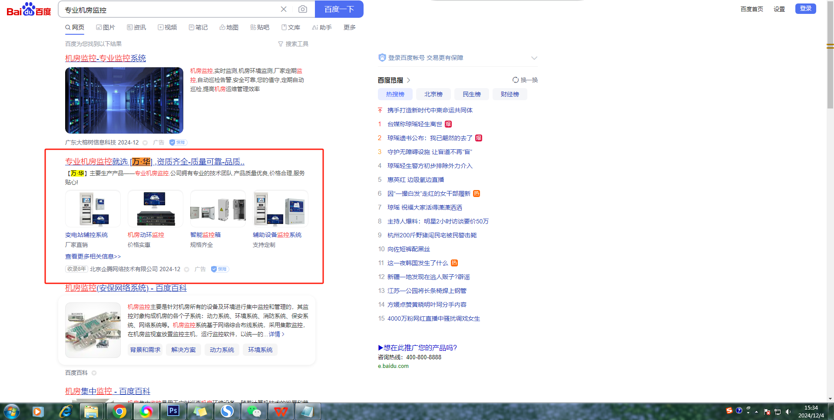Click the 换一换 refresh button
The height and width of the screenshot is (420, 834).
point(525,80)
